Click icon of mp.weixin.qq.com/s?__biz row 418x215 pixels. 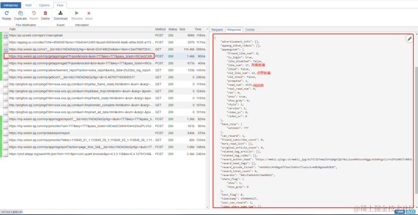point(5,49)
